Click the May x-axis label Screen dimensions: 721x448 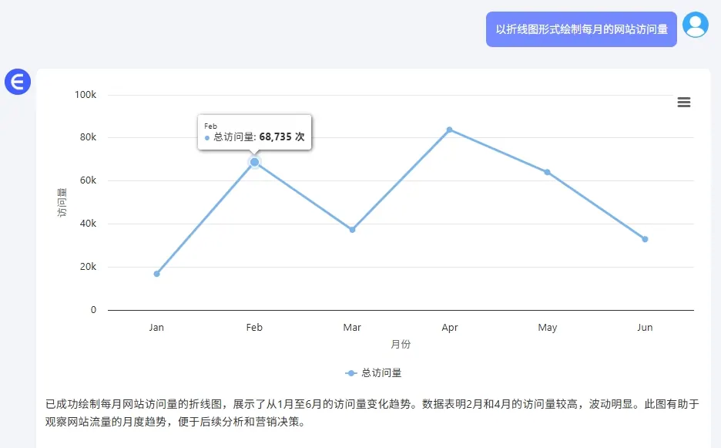pyautogui.click(x=547, y=328)
